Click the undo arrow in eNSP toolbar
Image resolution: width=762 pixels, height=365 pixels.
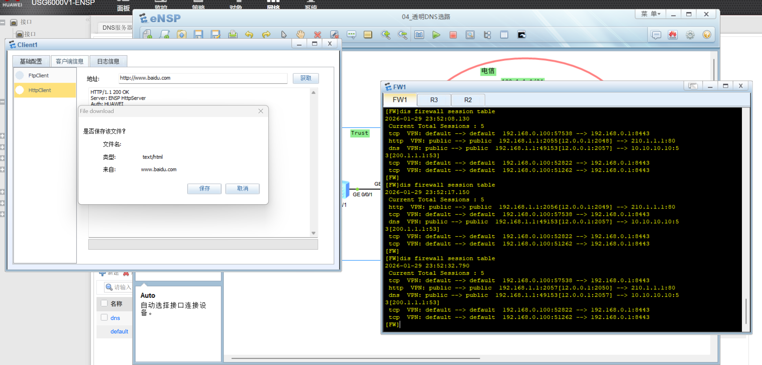click(x=249, y=35)
